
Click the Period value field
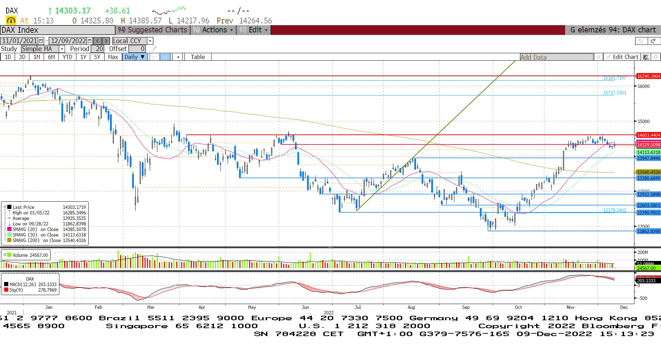coord(98,49)
